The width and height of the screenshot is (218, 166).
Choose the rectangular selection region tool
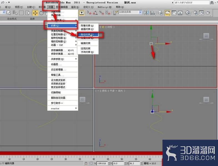21,13
